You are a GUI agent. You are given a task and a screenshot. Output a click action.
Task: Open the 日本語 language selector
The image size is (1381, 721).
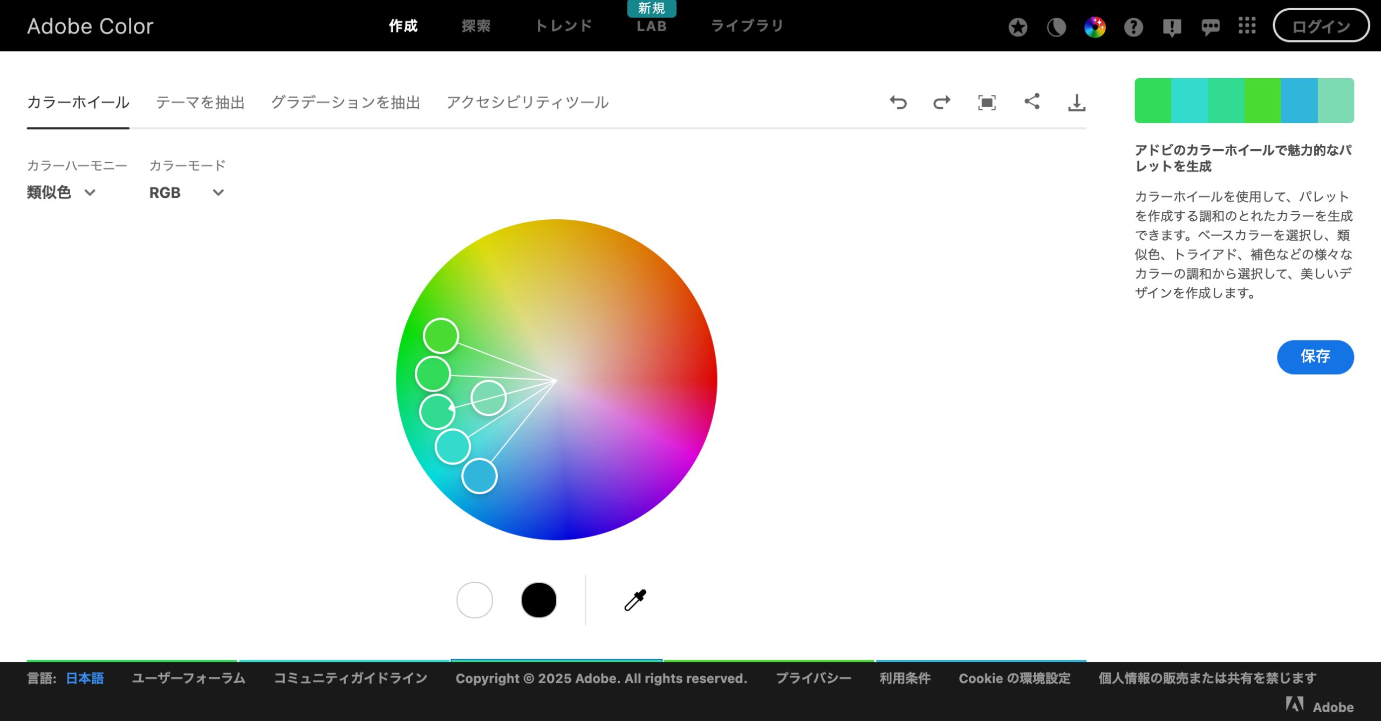(85, 678)
